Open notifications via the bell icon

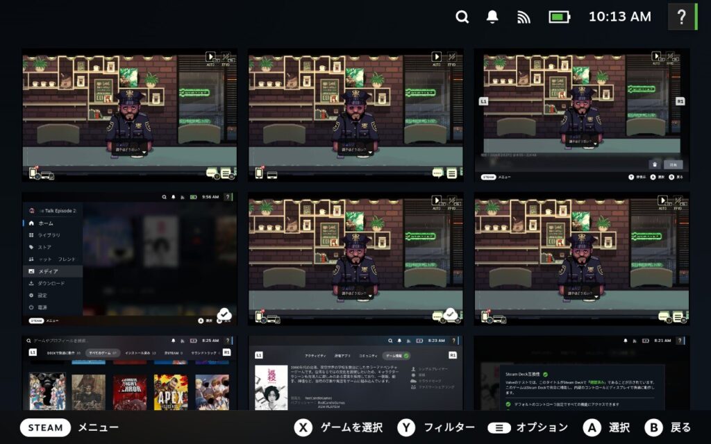pos(492,17)
